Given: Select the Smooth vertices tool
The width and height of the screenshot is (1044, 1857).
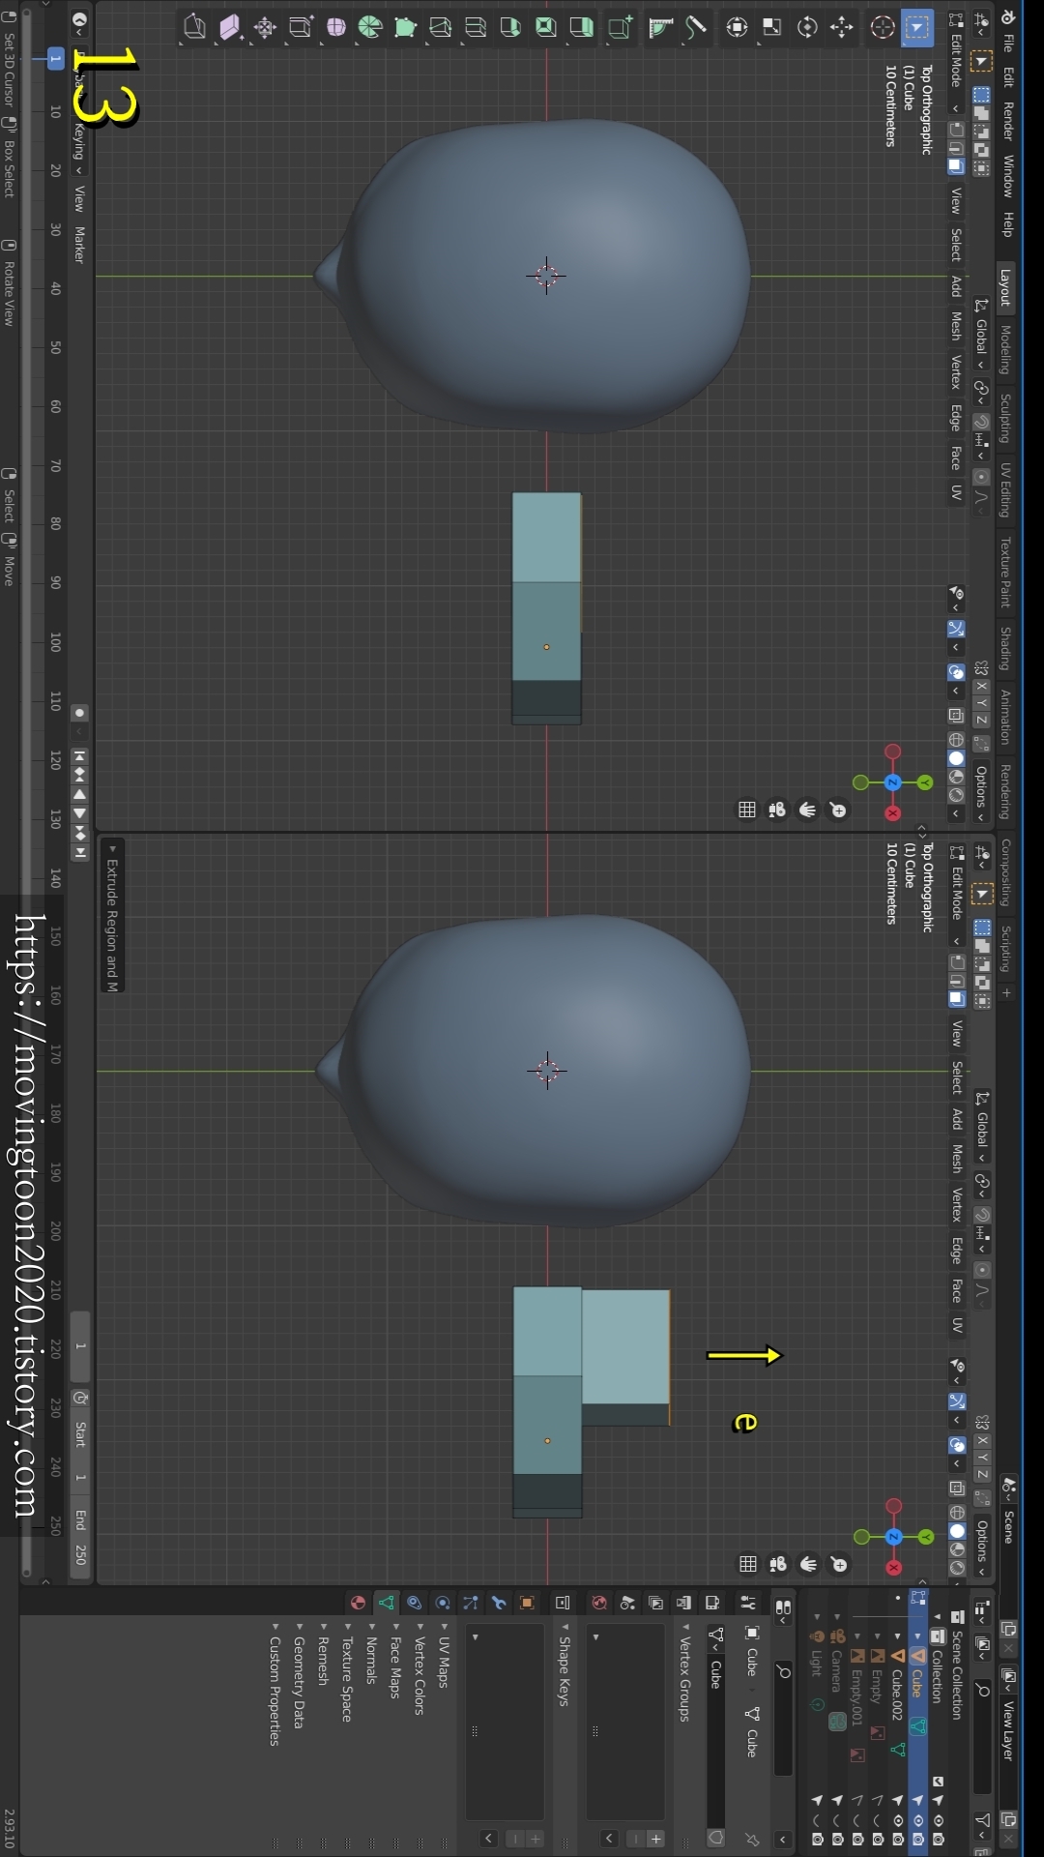Looking at the screenshot, I should 335,28.
